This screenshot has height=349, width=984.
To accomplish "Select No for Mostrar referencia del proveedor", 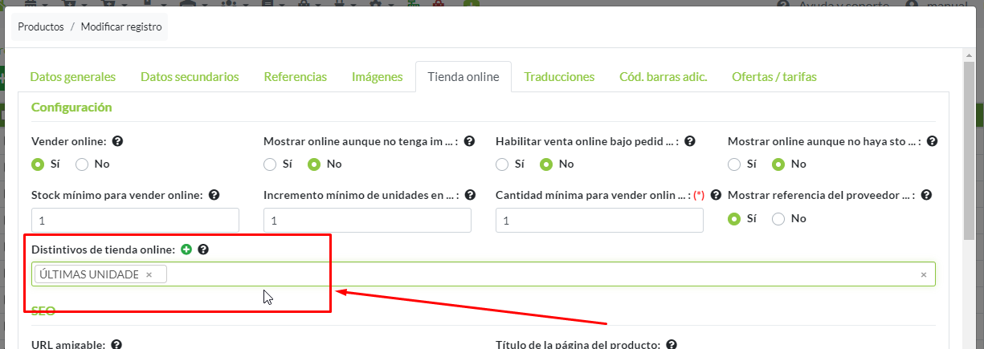I will click(x=778, y=218).
